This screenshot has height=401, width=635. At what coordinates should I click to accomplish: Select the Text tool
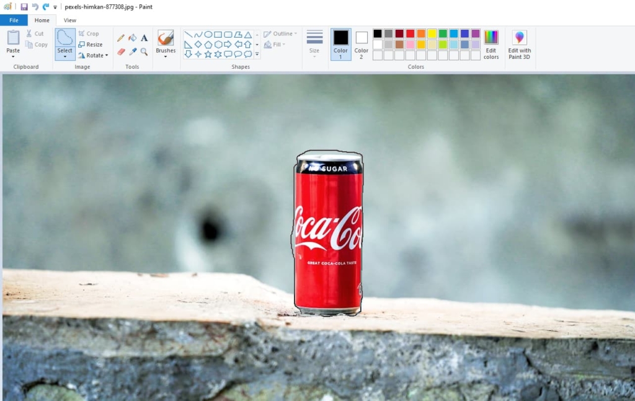(144, 38)
